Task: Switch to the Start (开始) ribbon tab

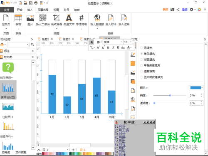Action: [x=20, y=10]
